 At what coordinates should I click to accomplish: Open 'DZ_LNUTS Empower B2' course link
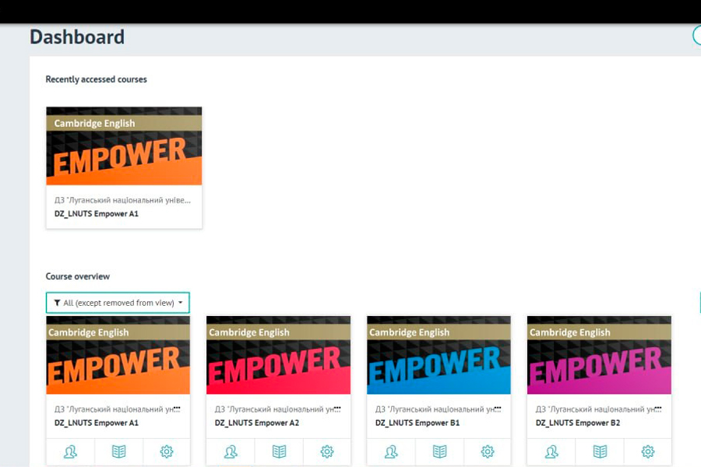click(x=578, y=423)
